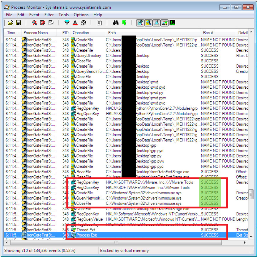Screen dimensions: 257x257
Task: Click the file icon on the Process Exit row
Action: [73, 235]
